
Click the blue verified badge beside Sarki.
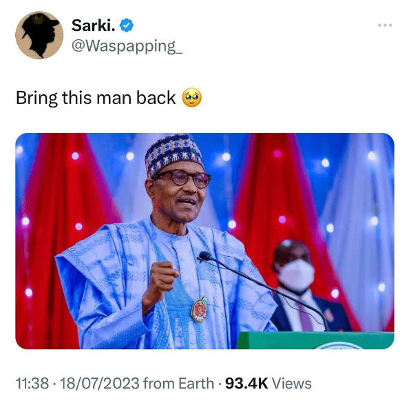(x=127, y=25)
